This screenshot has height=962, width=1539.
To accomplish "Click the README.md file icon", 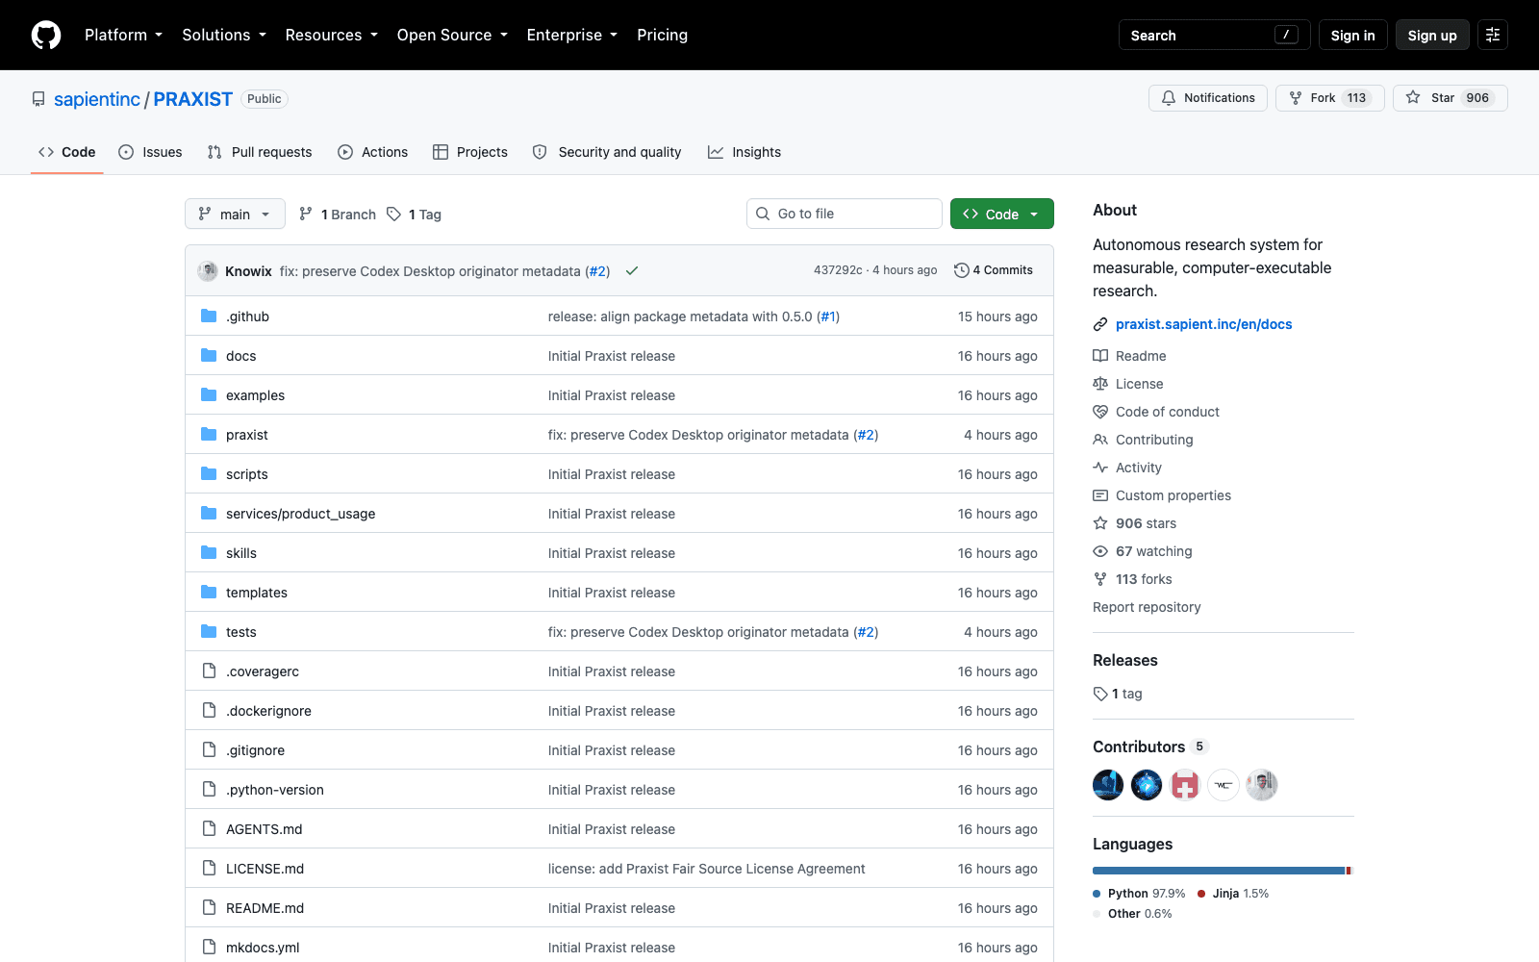I will coord(209,907).
